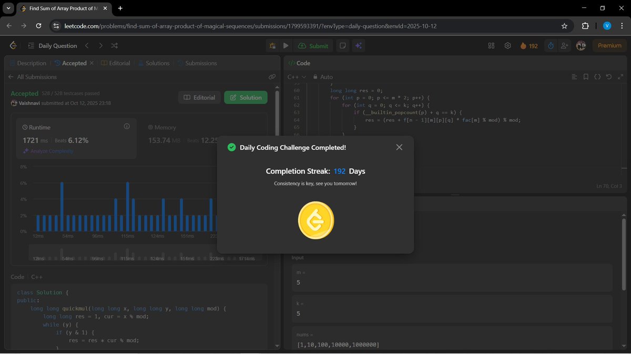Image resolution: width=631 pixels, height=354 pixels.
Task: Click the address bar URL
Action: tap(250, 26)
